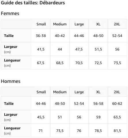Click the 70,5 length value
128x138 pixels.
(x=79, y=63)
